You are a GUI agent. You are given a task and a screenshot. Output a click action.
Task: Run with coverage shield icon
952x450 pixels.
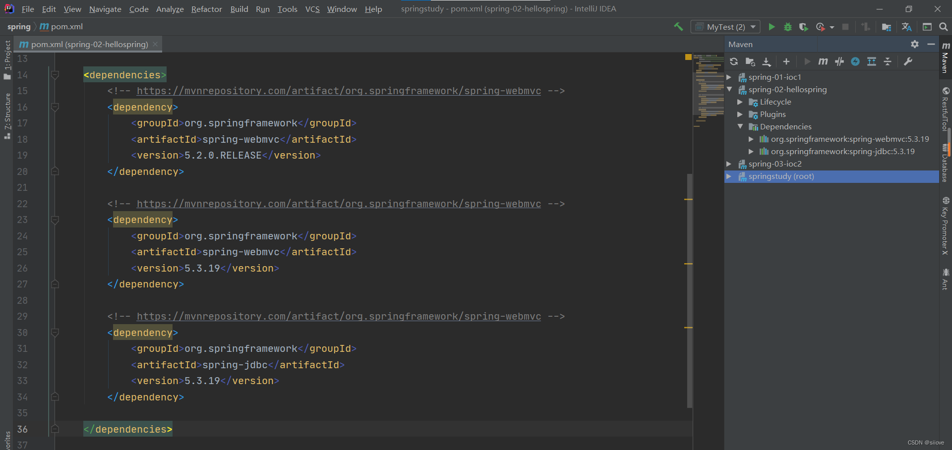tap(804, 27)
